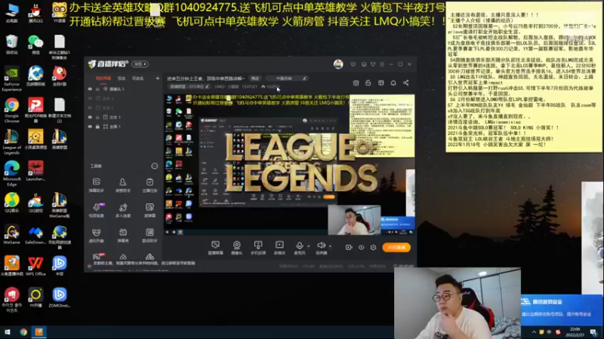Image resolution: width=604 pixels, height=339 pixels.
Task: Open Google Chrome desktop icon
Action: pyautogui.click(x=12, y=110)
